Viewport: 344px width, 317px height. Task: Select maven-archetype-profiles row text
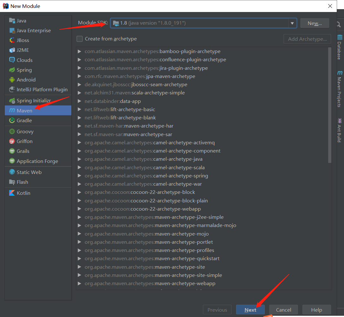pyautogui.click(x=149, y=250)
